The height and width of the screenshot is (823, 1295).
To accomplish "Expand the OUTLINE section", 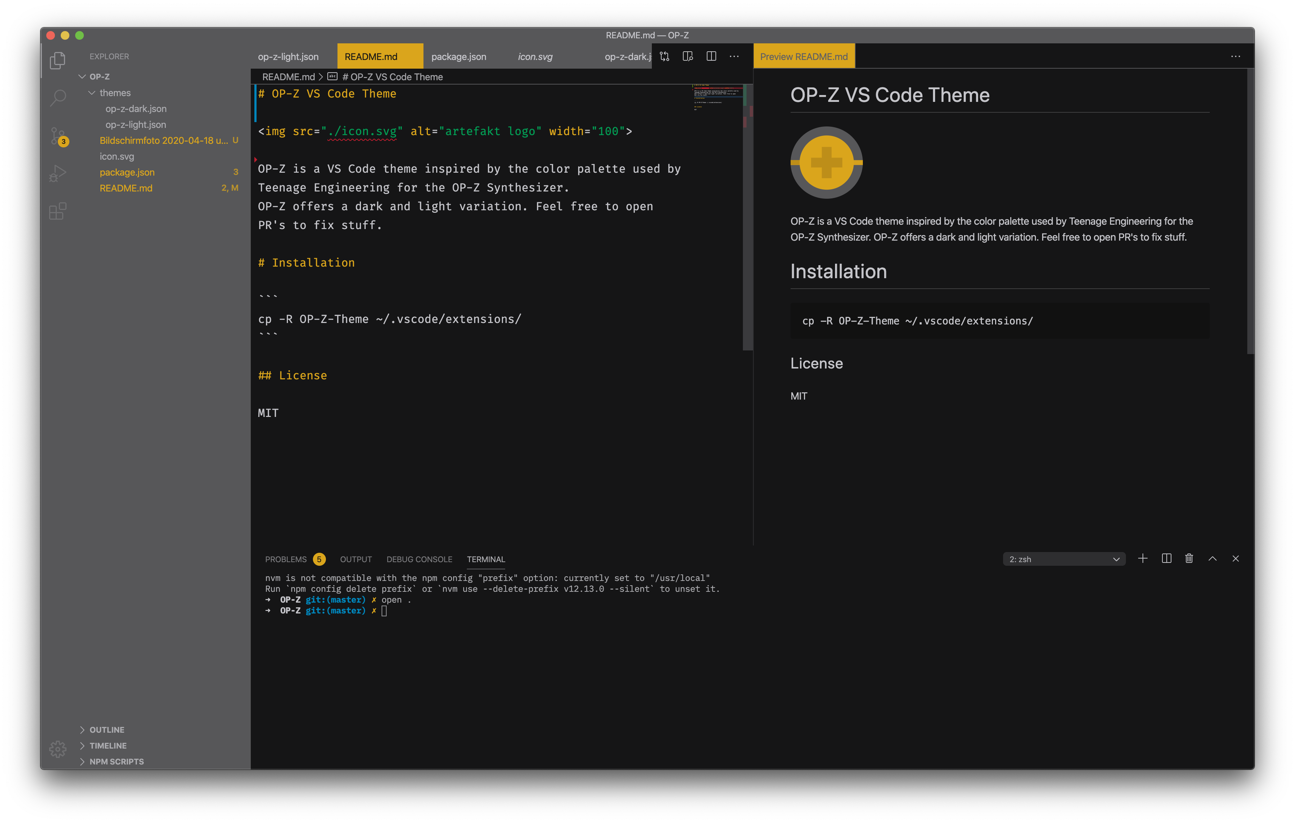I will click(107, 729).
